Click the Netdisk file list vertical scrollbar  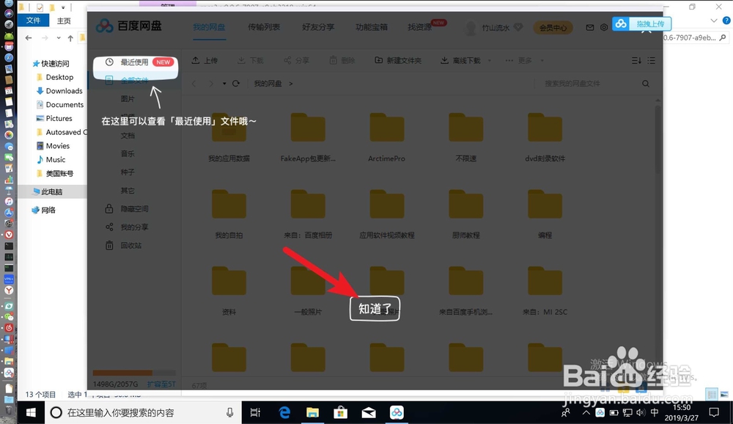coord(658,140)
